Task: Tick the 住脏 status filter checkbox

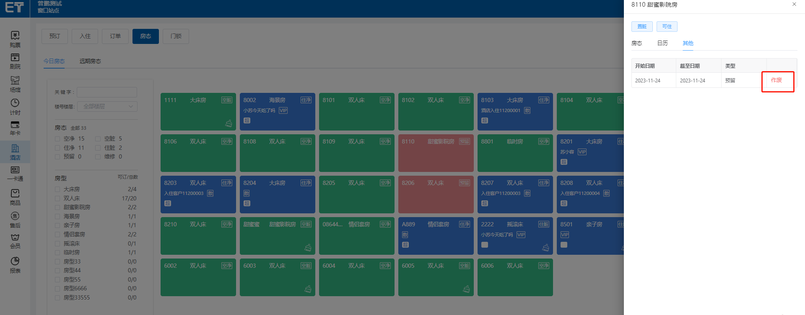Action: (98, 148)
